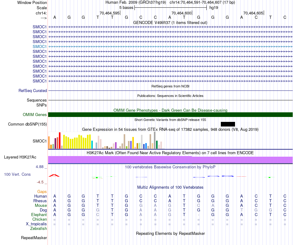Click the Zebrafish species label

pyautogui.click(x=39, y=229)
